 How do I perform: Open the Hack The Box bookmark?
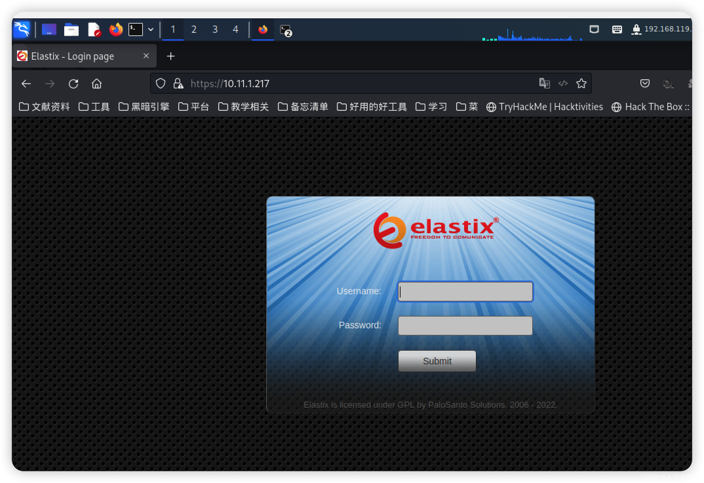coord(651,107)
